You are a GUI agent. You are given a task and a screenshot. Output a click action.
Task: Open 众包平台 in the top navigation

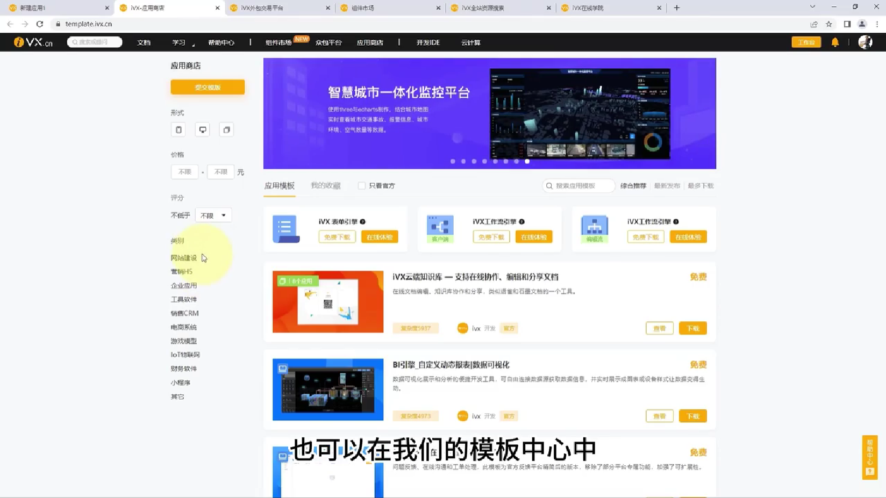click(x=328, y=42)
